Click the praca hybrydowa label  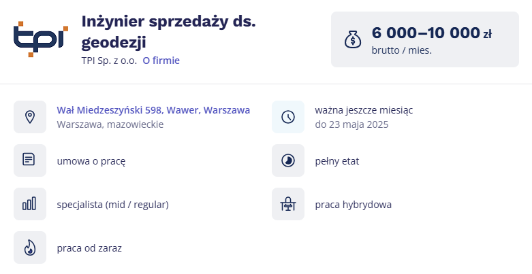click(354, 205)
